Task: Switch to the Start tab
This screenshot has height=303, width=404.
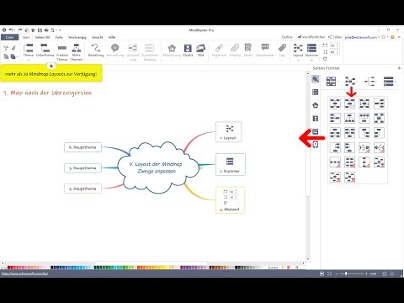Action: (x=26, y=37)
